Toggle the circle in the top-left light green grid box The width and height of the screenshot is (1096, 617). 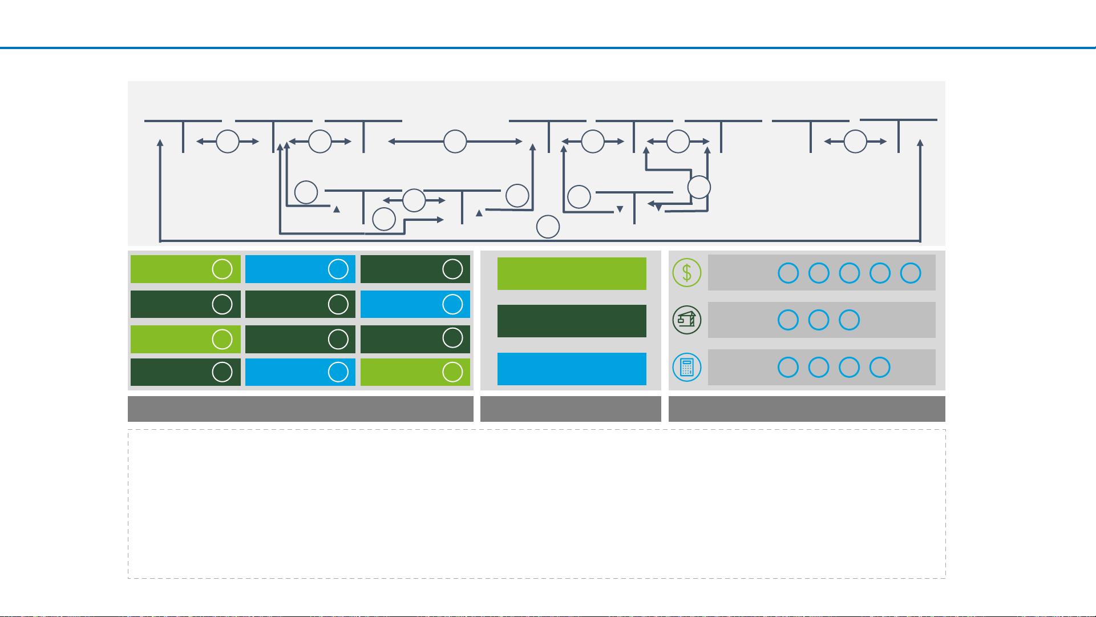point(223,269)
